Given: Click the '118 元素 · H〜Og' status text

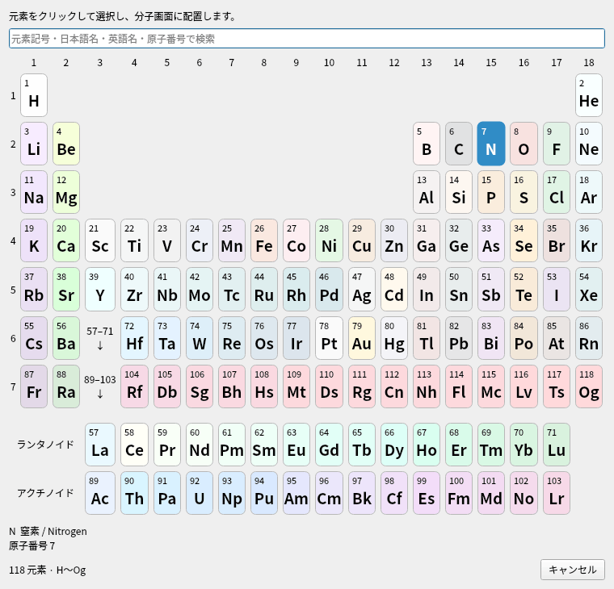Looking at the screenshot, I should [x=48, y=570].
